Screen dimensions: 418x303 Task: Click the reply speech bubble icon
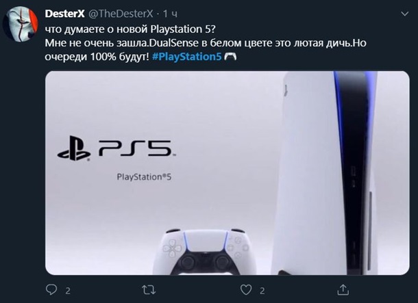click(x=51, y=290)
